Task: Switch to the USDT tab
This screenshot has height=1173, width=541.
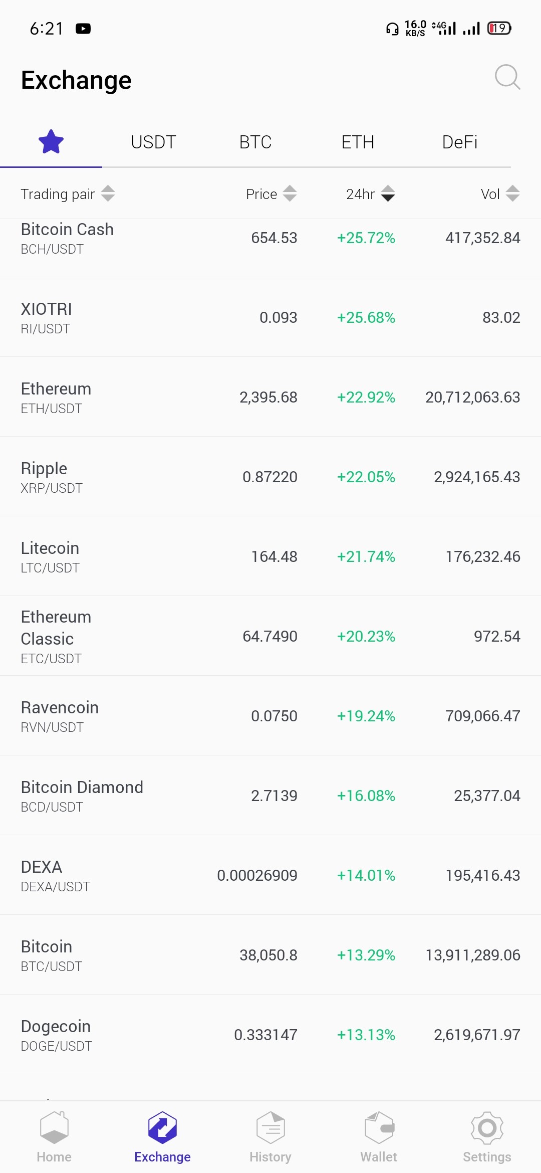Action: pyautogui.click(x=153, y=142)
